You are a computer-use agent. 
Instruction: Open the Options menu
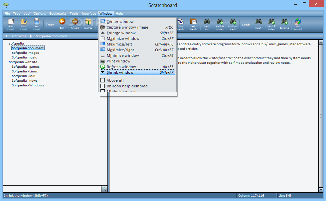40,14
